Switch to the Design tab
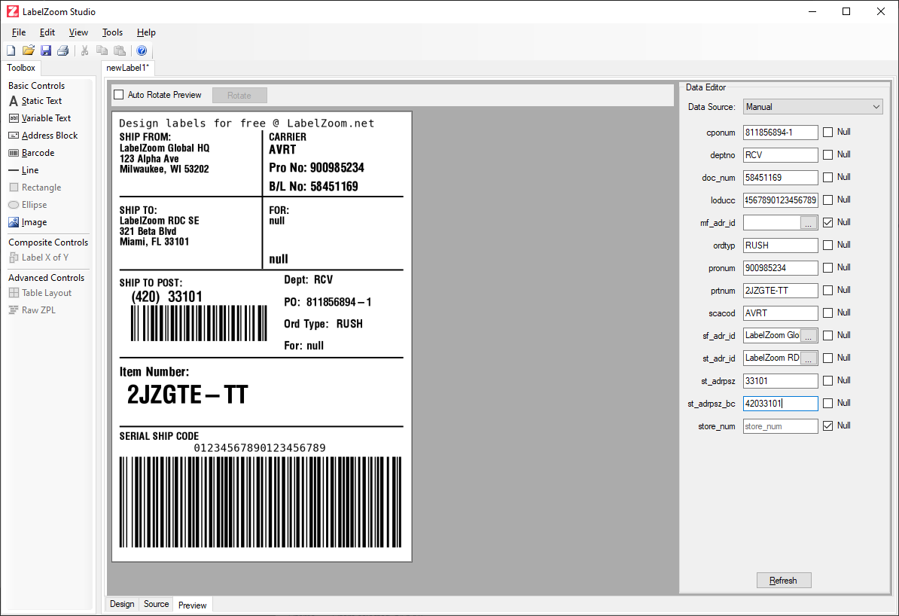This screenshot has width=899, height=616. (x=122, y=604)
